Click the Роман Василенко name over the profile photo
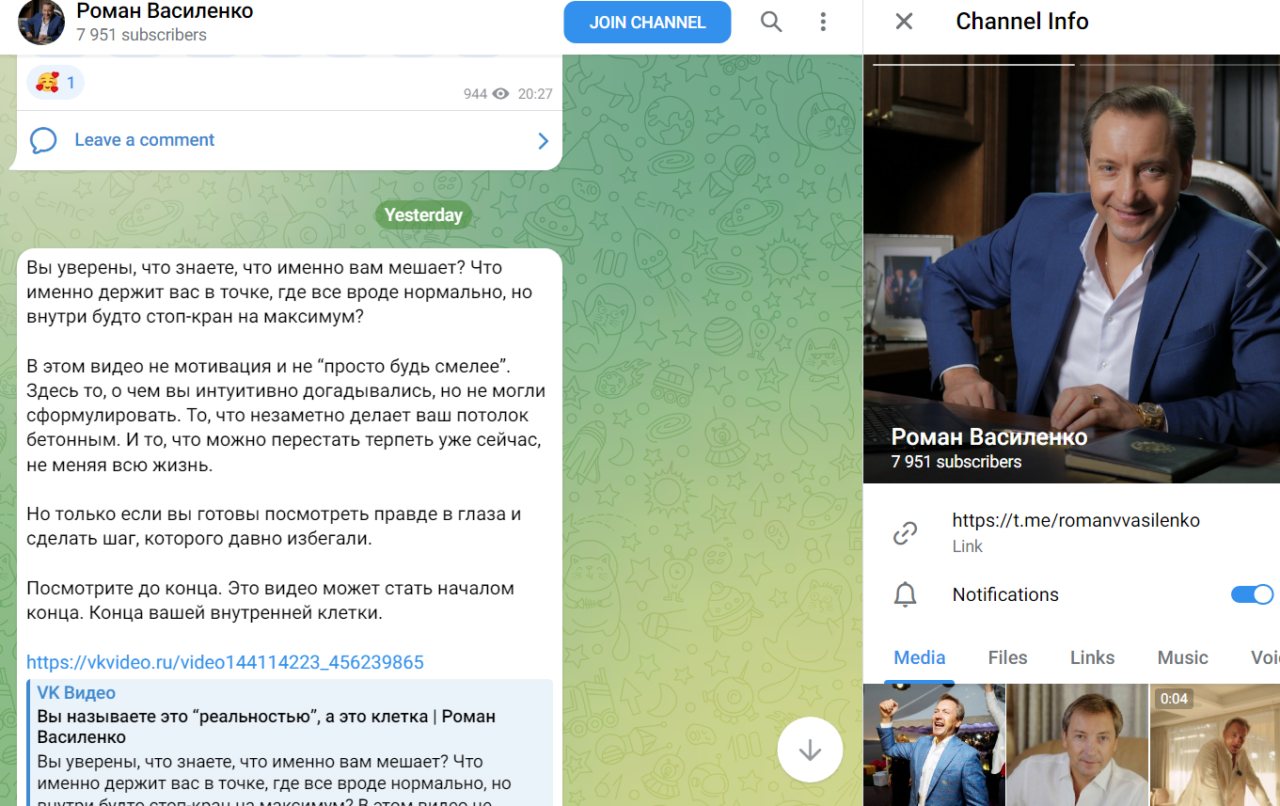The height and width of the screenshot is (806, 1280). tap(989, 437)
